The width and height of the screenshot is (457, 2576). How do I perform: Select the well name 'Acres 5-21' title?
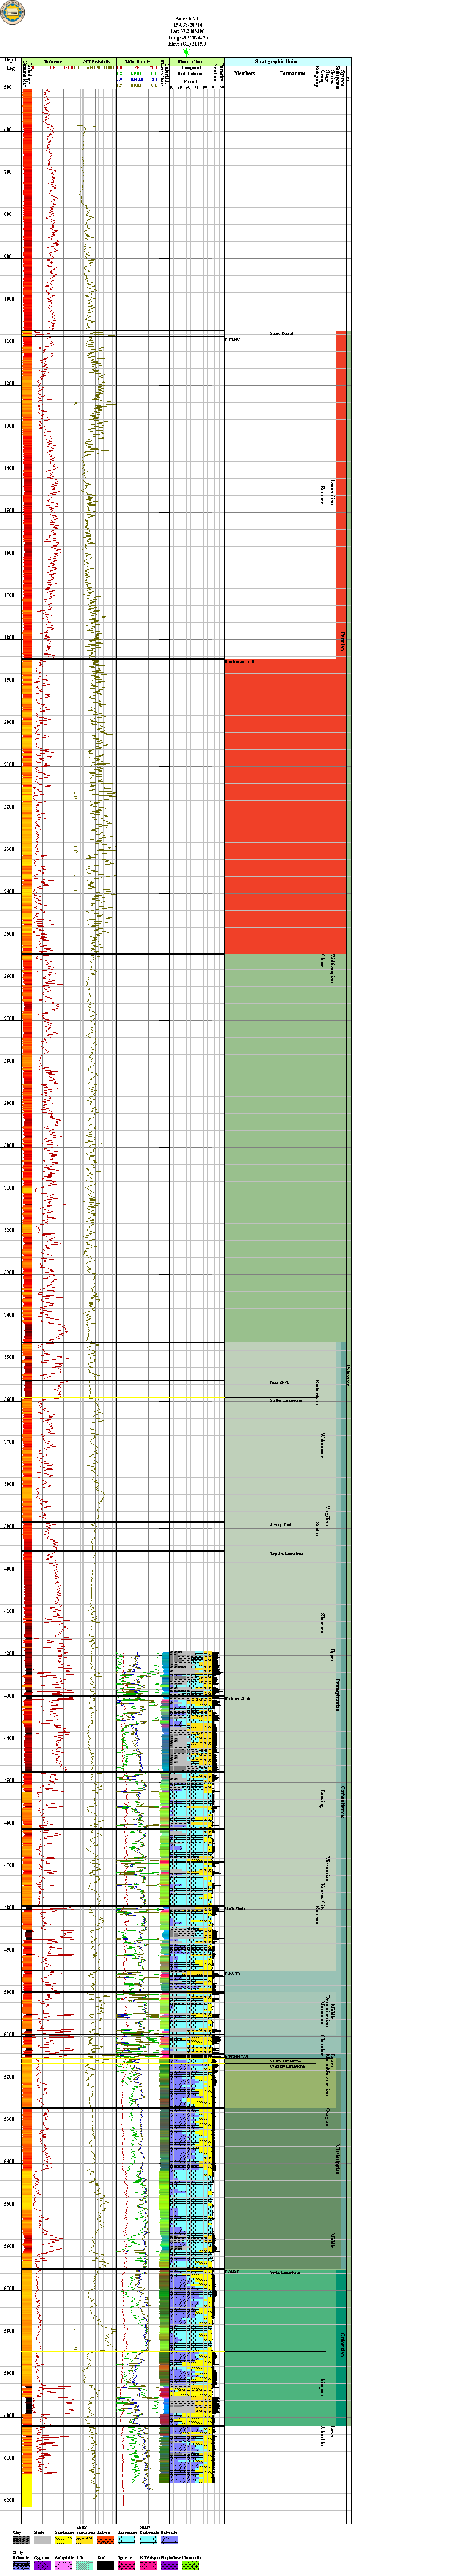click(187, 19)
